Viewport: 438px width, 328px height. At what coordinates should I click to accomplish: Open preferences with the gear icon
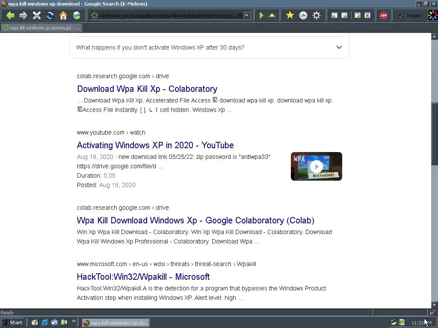pos(316,15)
